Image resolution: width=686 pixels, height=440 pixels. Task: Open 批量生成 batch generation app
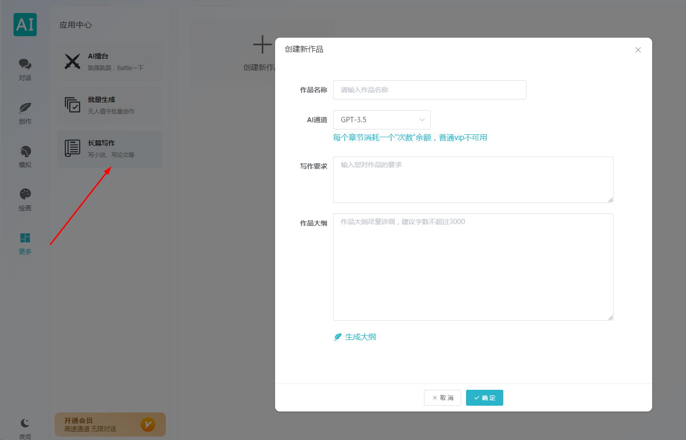tap(110, 106)
